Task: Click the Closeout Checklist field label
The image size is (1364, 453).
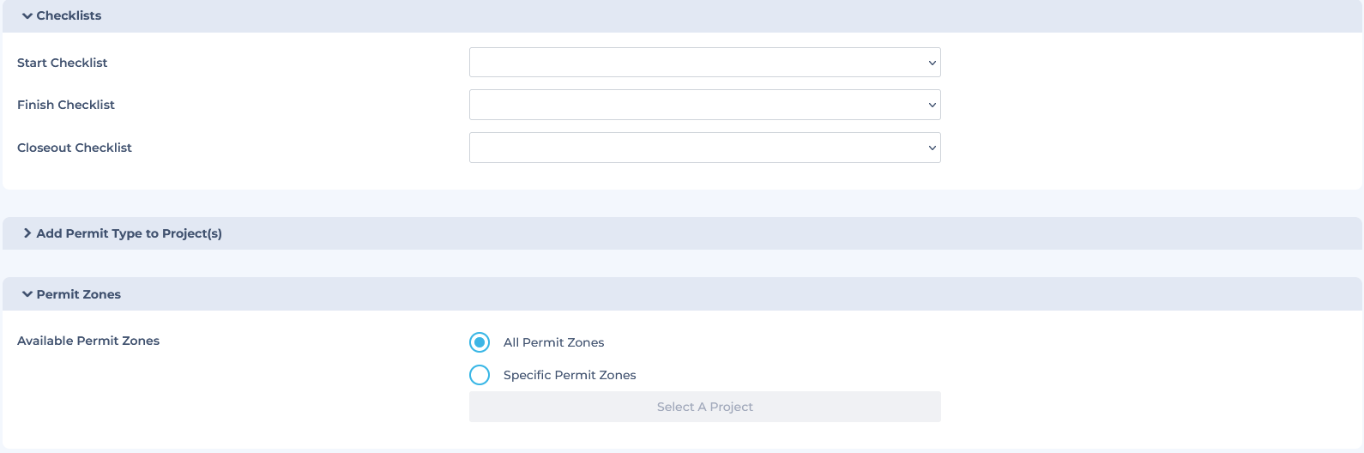Action: (x=75, y=148)
